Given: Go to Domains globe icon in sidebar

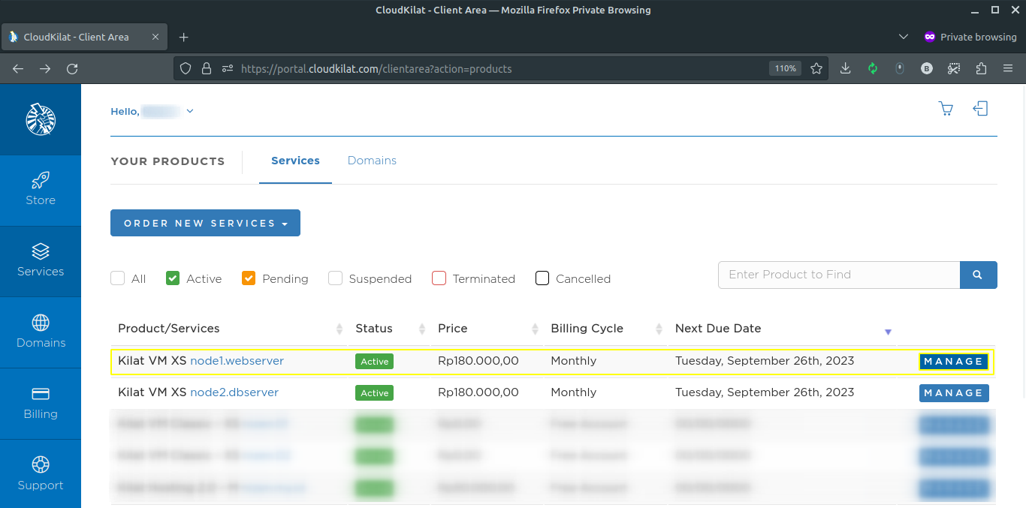Looking at the screenshot, I should 41,323.
